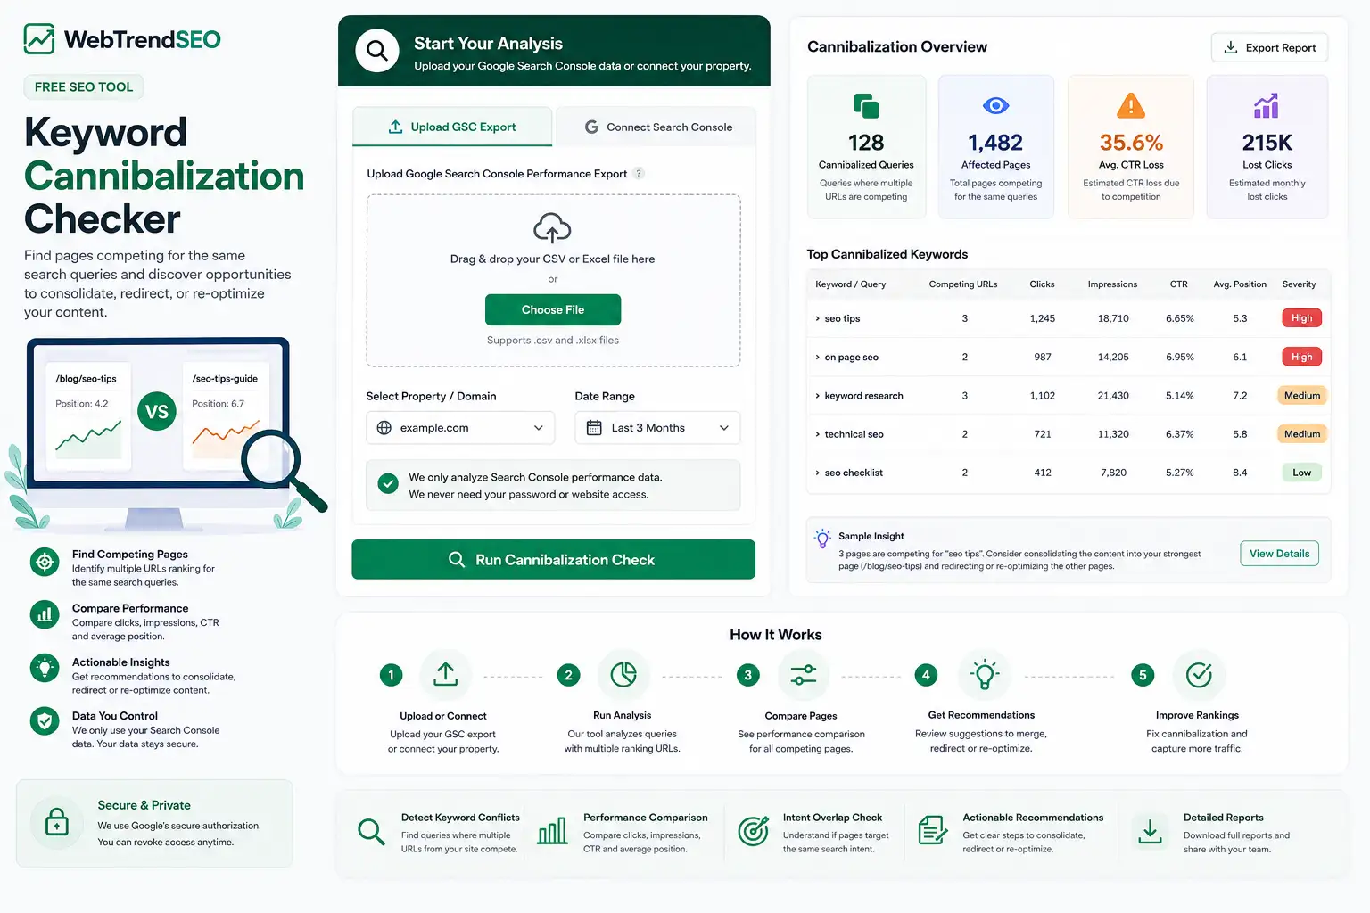Screen dimensions: 1370x913
Task: Click the Compare Performance bar chart icon
Action: click(45, 615)
